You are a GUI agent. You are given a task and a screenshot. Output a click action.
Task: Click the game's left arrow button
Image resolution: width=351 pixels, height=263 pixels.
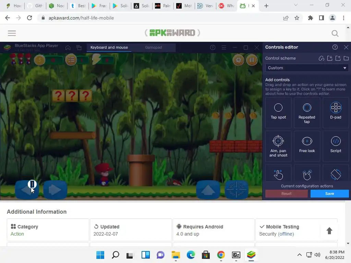tap(27, 190)
